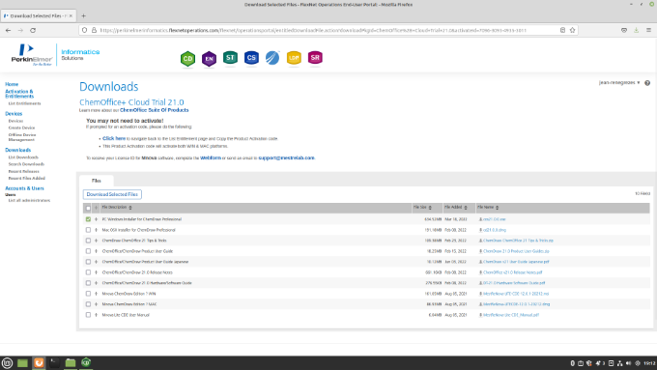Open the user account dropdown menu
The image size is (657, 370).
pos(619,82)
